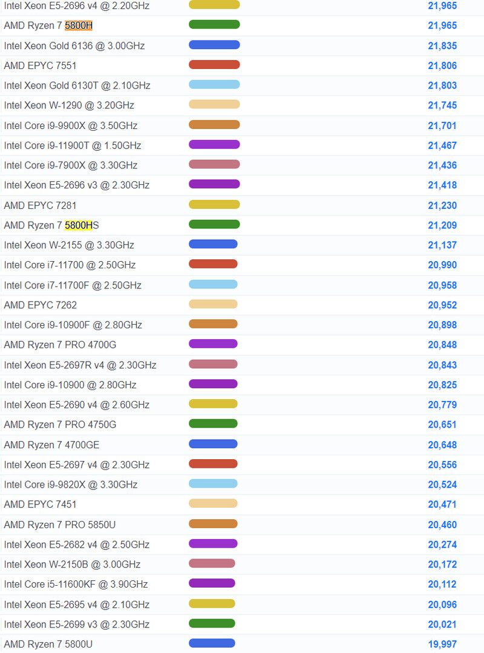Click score 20,990
484x653 pixels.
point(442,265)
